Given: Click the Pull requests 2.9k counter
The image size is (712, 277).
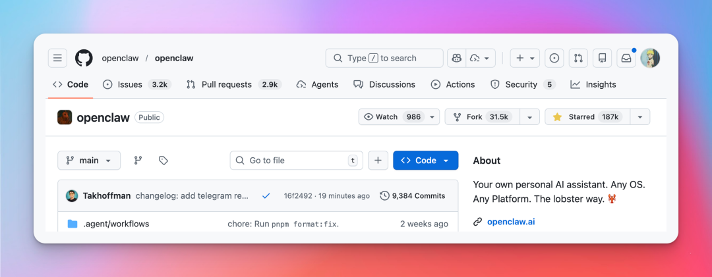Looking at the screenshot, I should (270, 84).
